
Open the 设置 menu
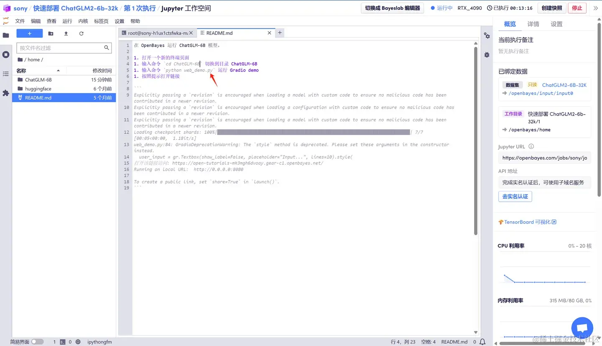[120, 21]
